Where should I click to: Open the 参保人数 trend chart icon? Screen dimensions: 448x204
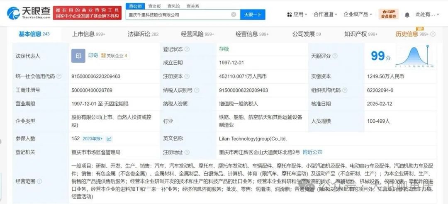[x=109, y=139]
